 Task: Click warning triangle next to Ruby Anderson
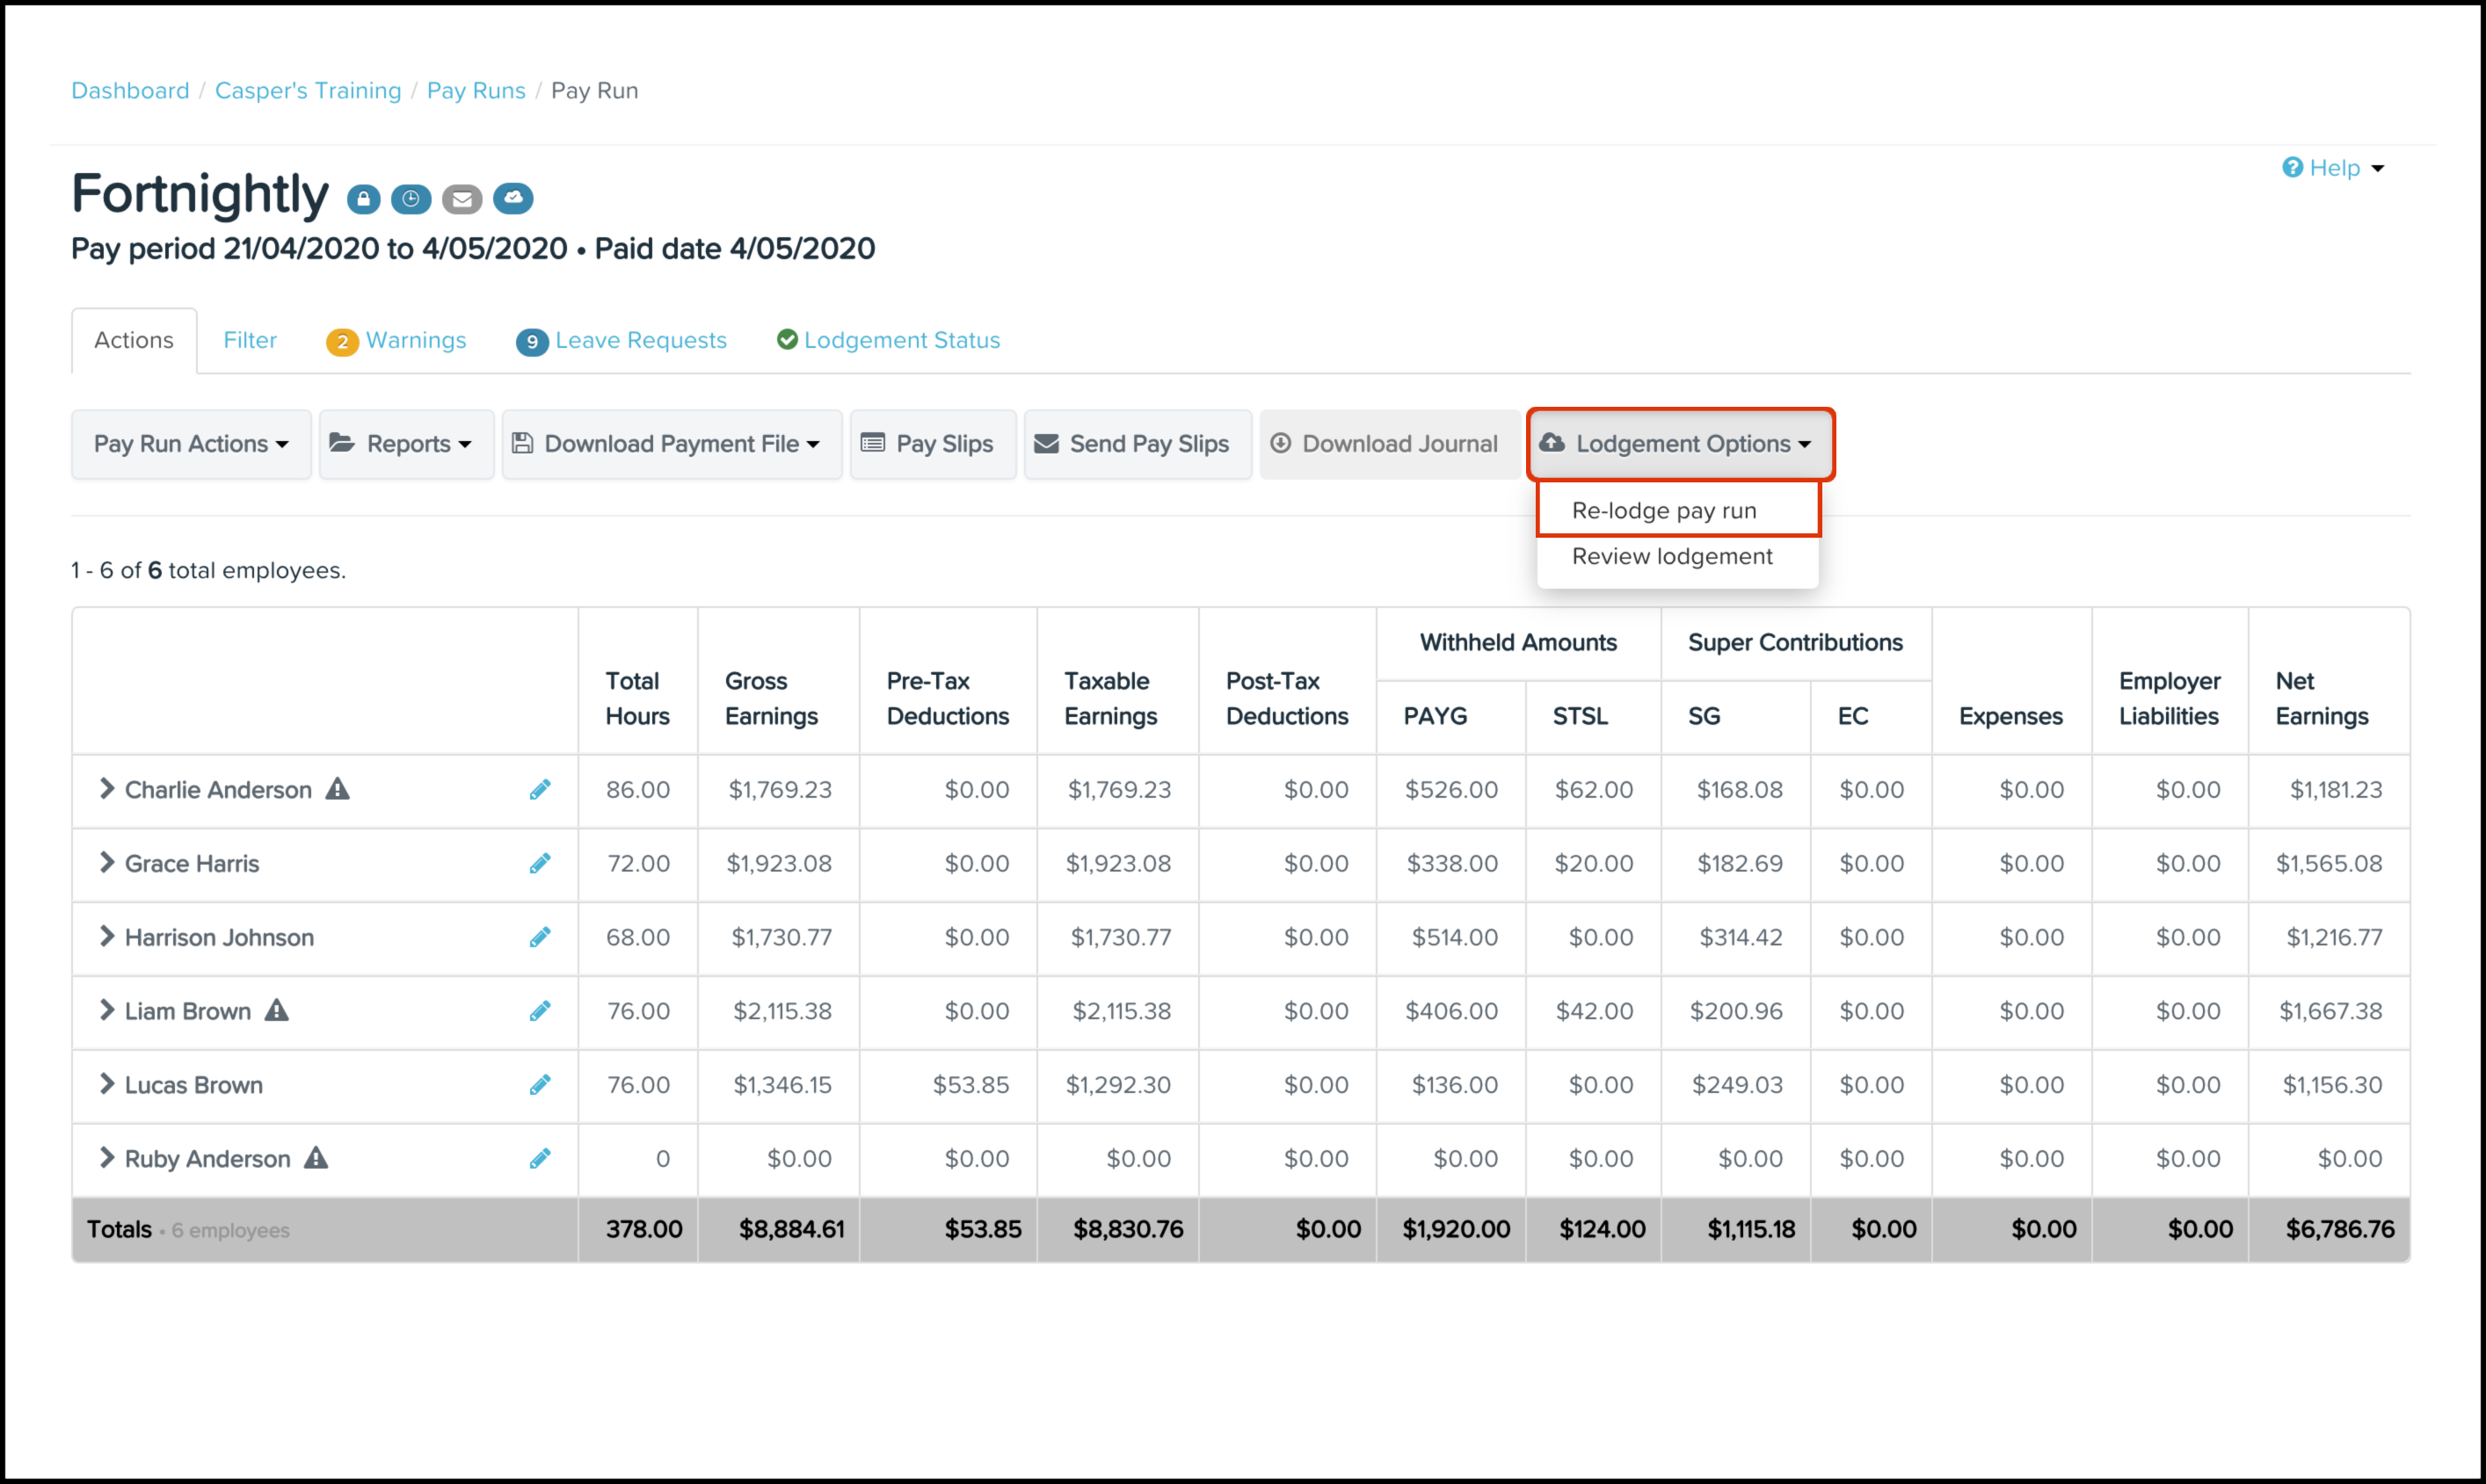click(316, 1158)
